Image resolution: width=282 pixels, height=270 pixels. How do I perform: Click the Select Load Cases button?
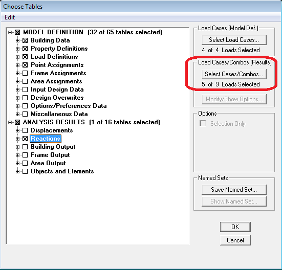coord(234,40)
